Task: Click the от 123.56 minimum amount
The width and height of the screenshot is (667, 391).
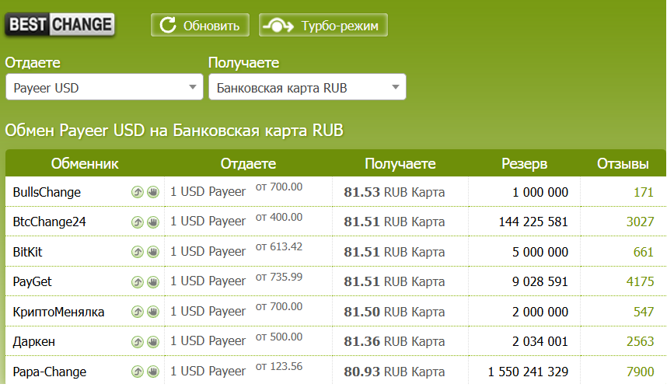Action: tap(279, 367)
